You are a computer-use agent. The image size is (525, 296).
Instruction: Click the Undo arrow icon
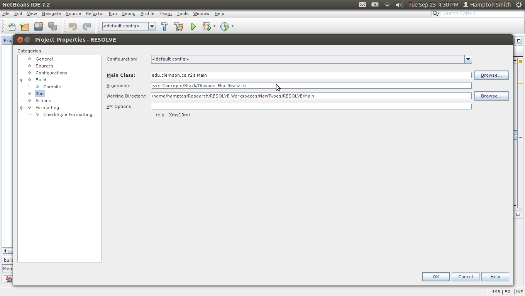73,27
